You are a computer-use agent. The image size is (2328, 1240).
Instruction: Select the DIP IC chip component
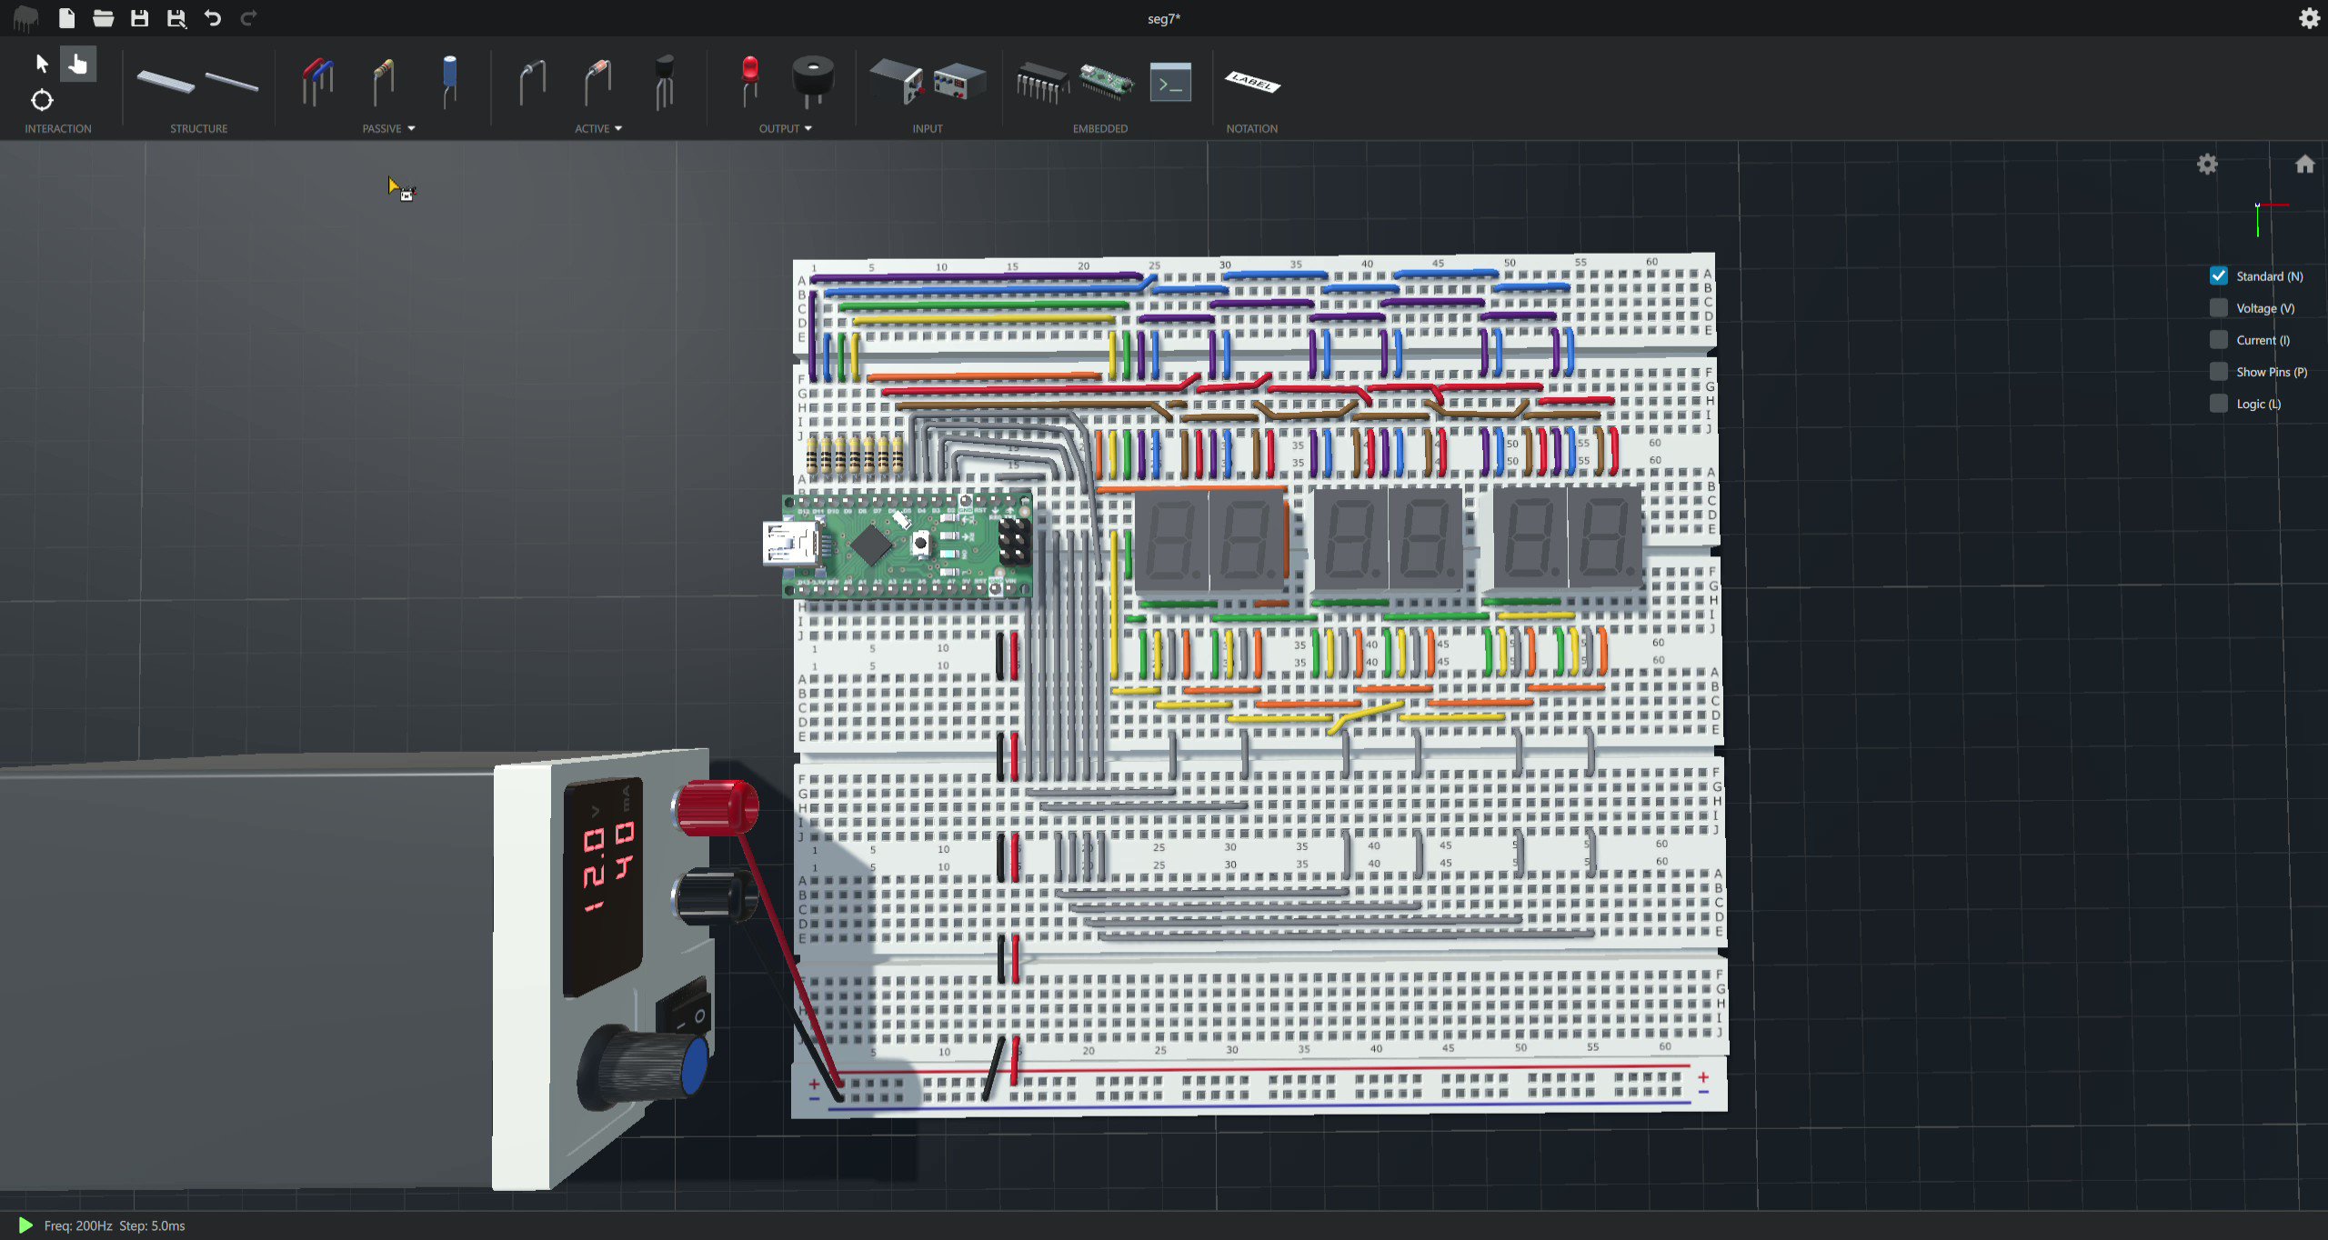point(1042,82)
